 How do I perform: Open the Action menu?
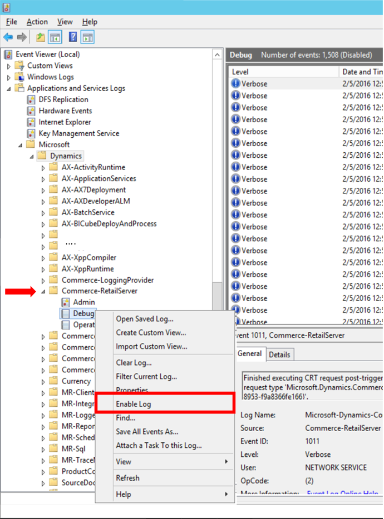[x=37, y=22]
